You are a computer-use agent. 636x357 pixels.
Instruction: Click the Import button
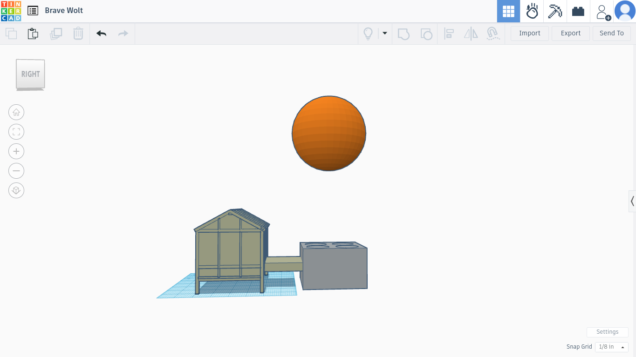(x=530, y=33)
